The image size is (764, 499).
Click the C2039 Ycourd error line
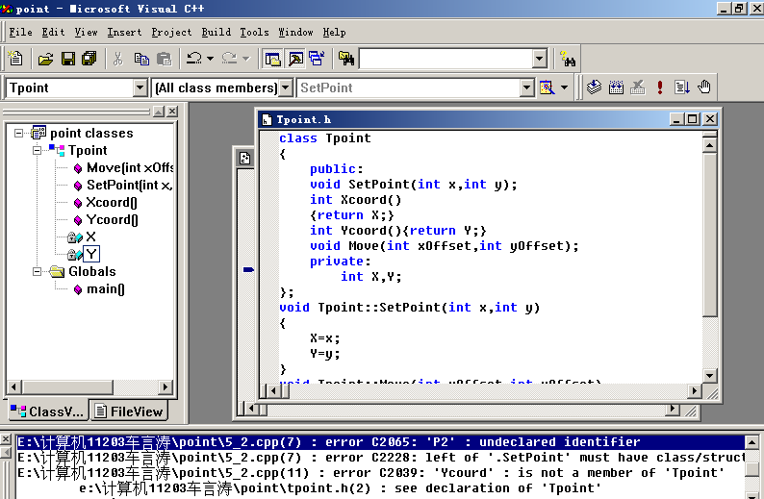tap(381, 473)
